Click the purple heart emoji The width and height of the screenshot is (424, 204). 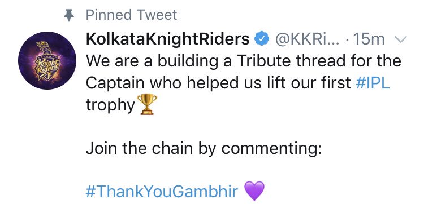(x=254, y=191)
